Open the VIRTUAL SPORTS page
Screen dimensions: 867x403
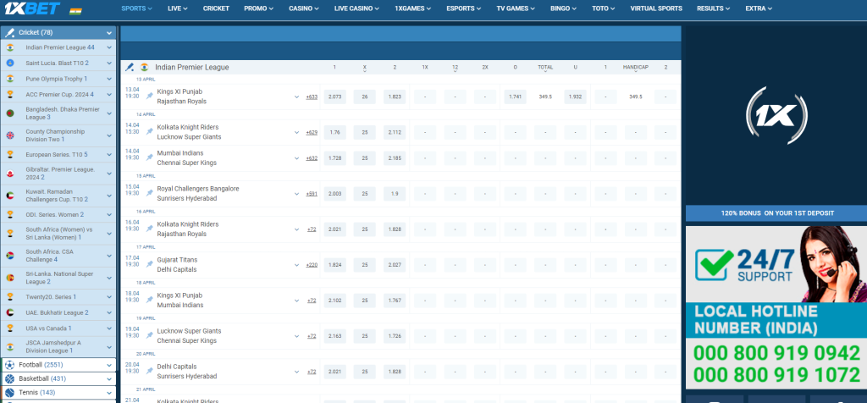(x=656, y=8)
